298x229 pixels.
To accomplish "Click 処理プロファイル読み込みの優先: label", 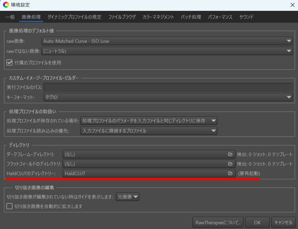I will coord(38,131).
